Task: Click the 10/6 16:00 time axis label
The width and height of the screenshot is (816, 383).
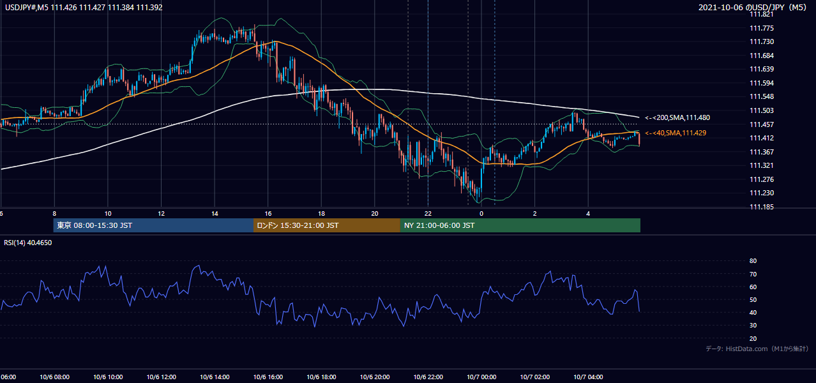Action: [x=268, y=377]
